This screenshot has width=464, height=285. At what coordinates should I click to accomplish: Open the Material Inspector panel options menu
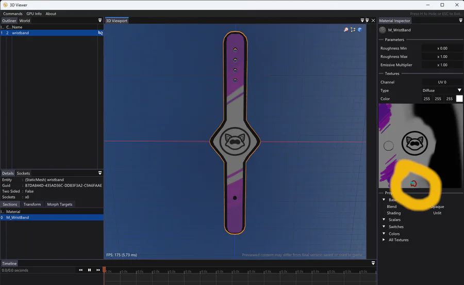point(460,21)
